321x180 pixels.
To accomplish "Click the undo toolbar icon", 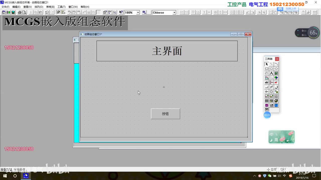I will tap(47, 12).
